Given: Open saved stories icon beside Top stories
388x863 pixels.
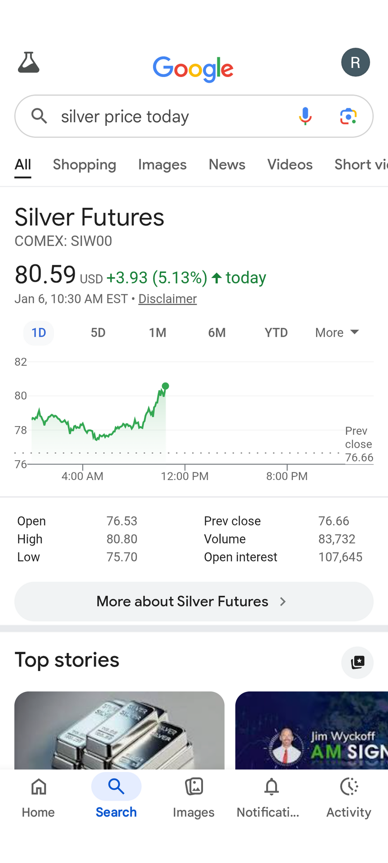Looking at the screenshot, I should click(x=357, y=662).
